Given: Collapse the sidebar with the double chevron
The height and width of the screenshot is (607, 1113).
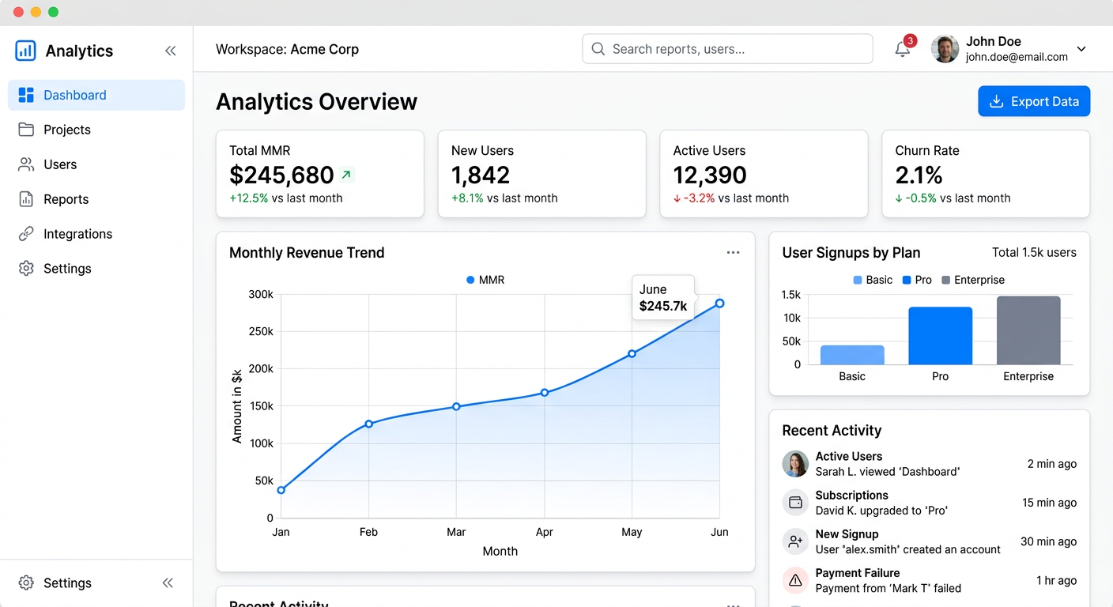Looking at the screenshot, I should (x=171, y=50).
